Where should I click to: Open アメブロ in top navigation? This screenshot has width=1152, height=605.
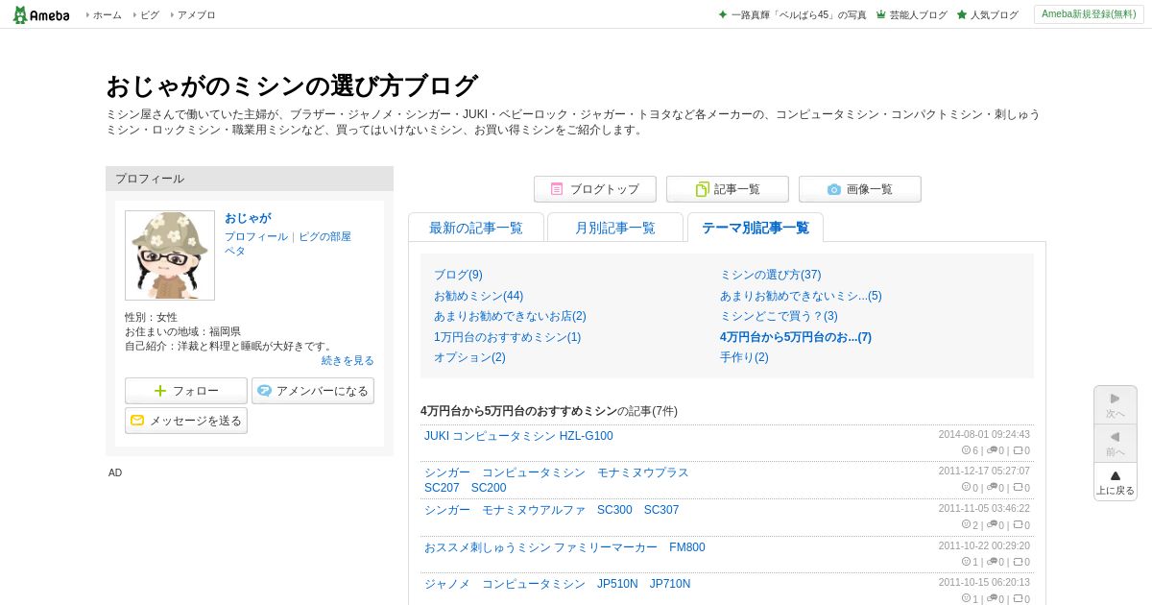click(x=196, y=15)
